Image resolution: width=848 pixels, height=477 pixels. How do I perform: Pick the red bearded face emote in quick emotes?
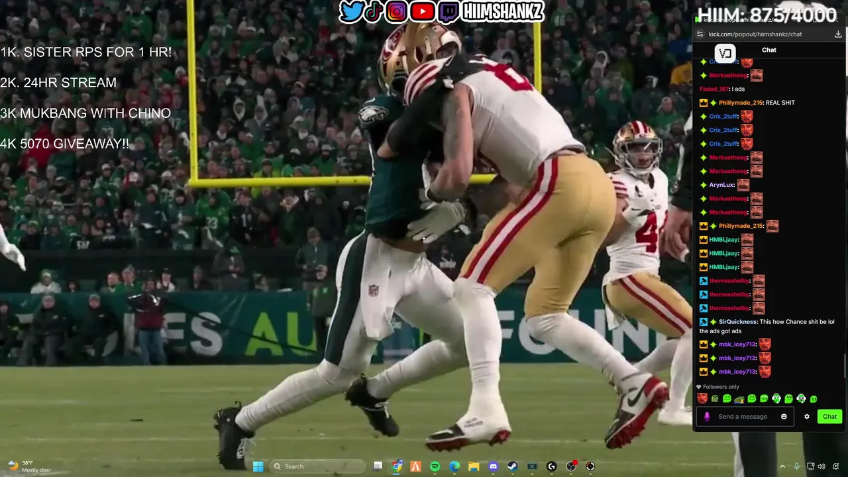702,398
